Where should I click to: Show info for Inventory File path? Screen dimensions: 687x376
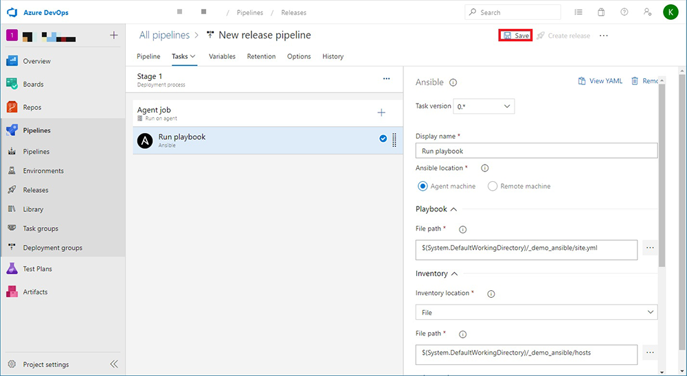(462, 334)
